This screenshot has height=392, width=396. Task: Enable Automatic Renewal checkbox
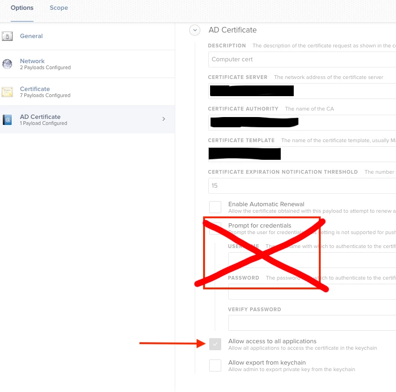click(x=215, y=207)
